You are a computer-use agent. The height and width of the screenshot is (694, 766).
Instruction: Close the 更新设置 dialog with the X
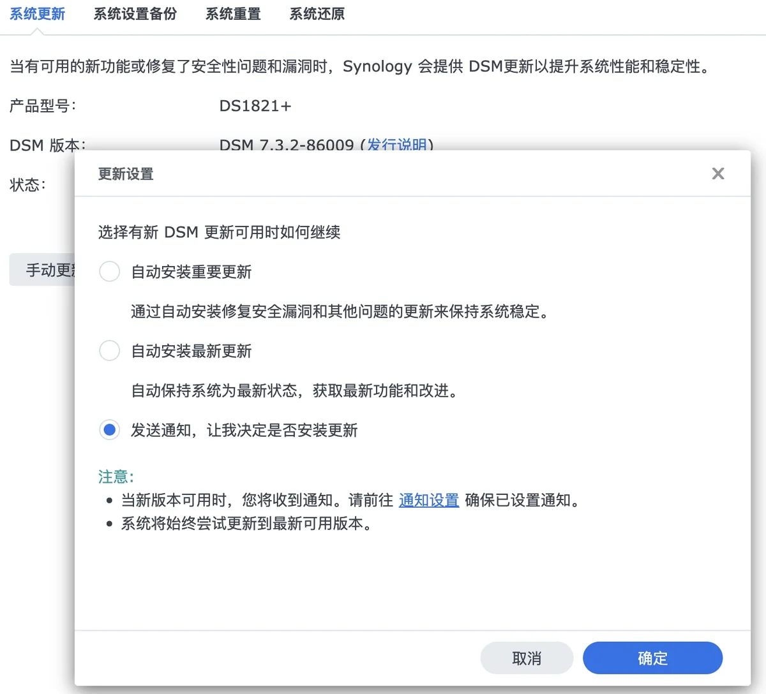point(718,173)
